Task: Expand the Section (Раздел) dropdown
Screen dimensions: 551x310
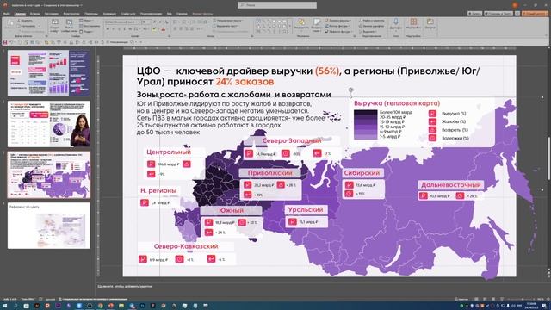Action: click(x=88, y=31)
